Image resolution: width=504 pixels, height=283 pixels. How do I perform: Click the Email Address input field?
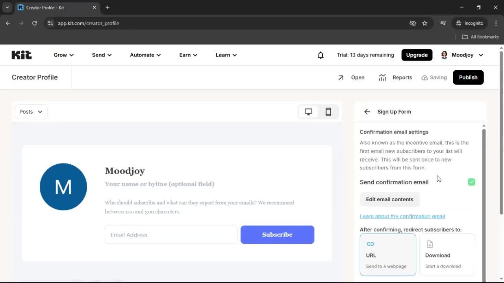coord(171,235)
